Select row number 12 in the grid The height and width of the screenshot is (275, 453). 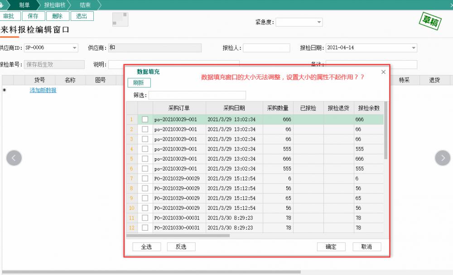(132, 228)
